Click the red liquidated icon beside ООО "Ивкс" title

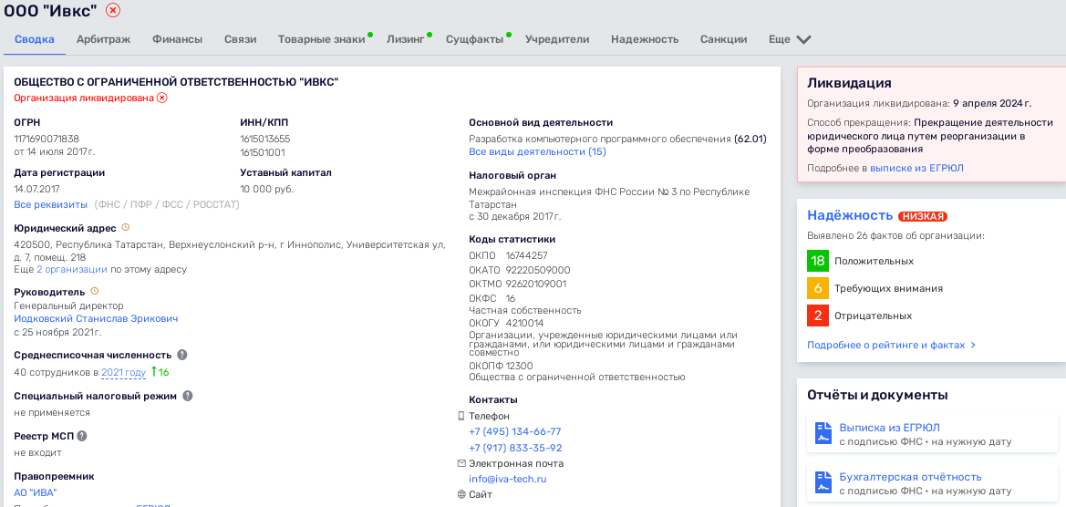click(x=113, y=10)
